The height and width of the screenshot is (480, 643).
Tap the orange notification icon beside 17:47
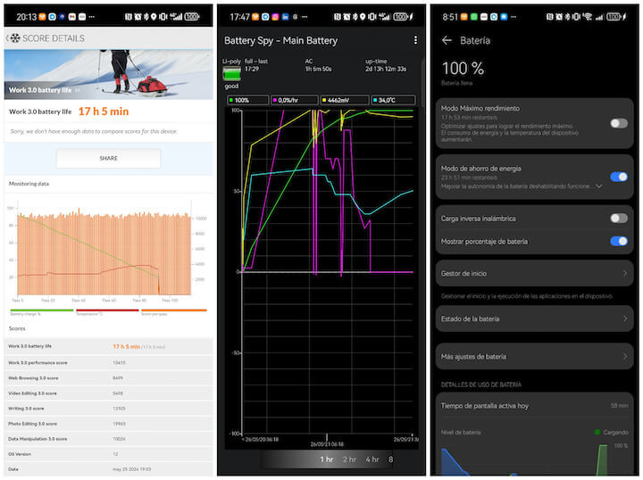click(x=255, y=17)
